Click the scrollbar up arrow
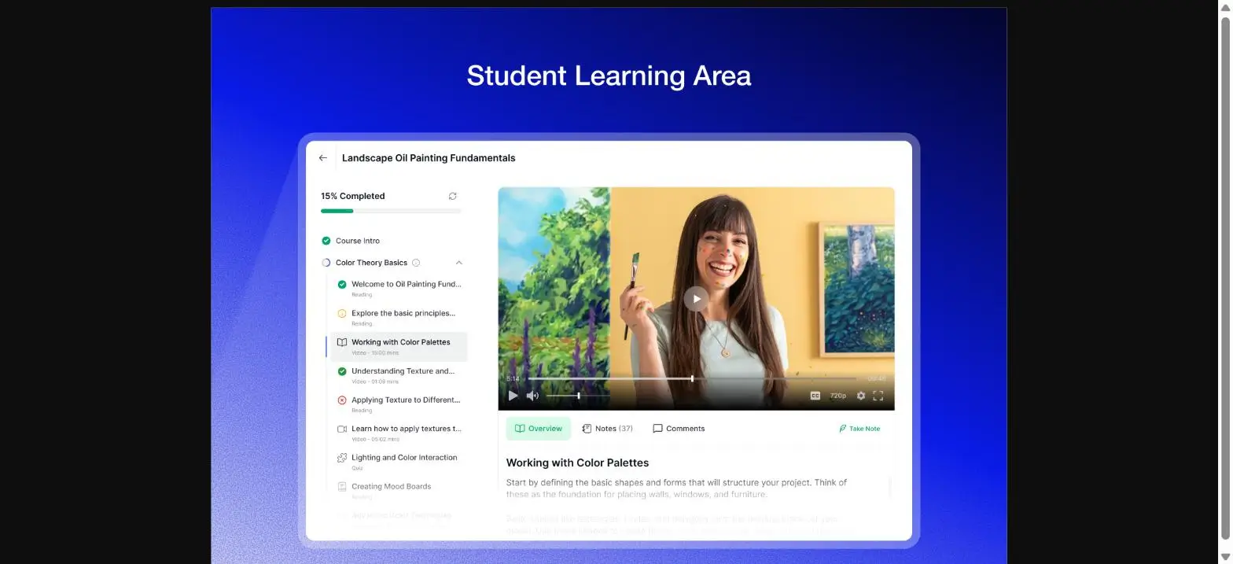Image resolution: width=1233 pixels, height=564 pixels. [1225, 7]
